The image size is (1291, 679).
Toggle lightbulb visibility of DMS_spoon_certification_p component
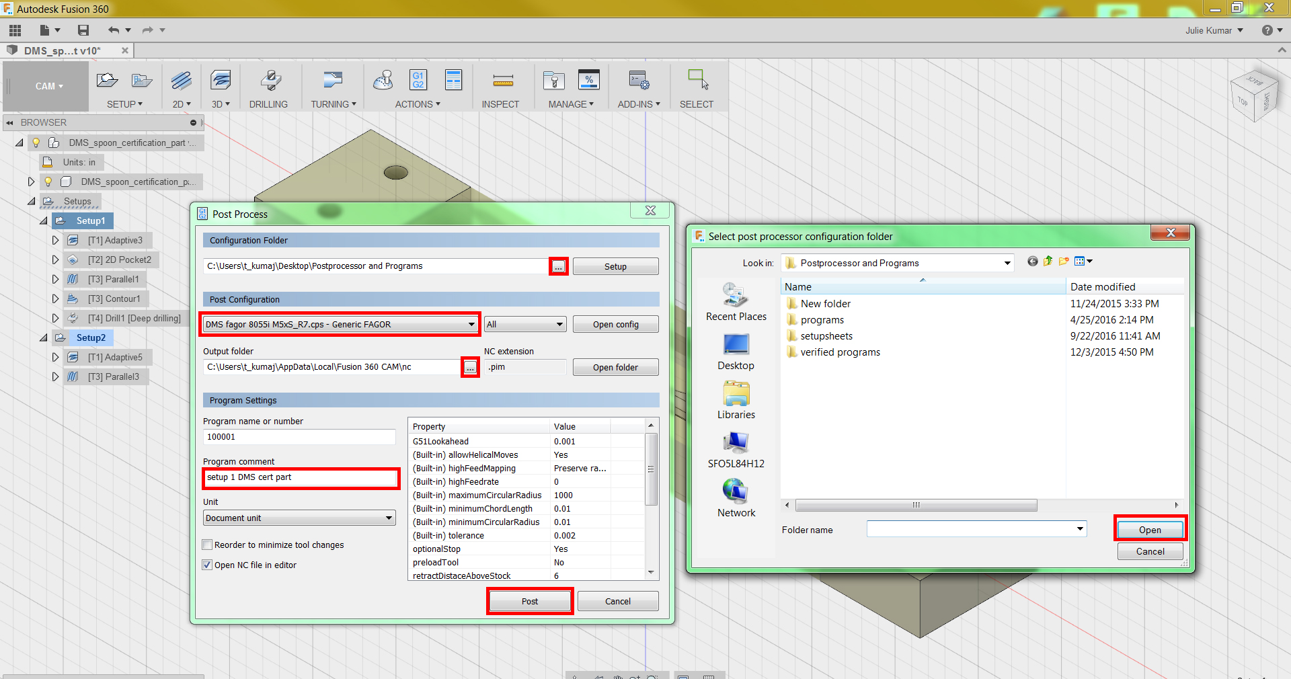[x=48, y=182]
